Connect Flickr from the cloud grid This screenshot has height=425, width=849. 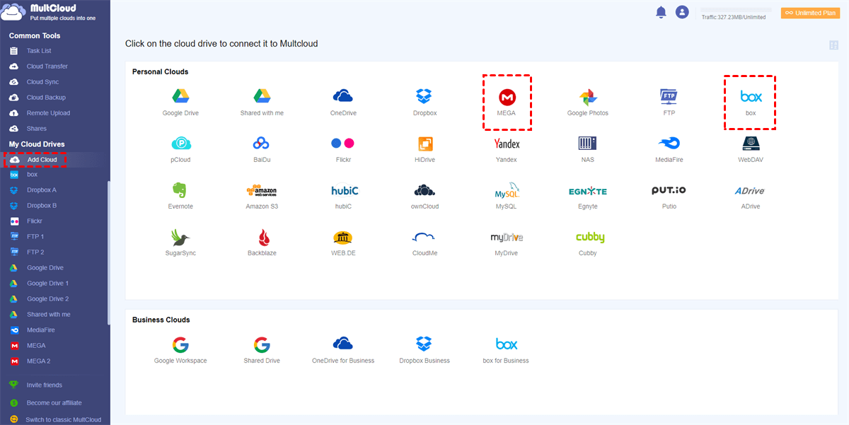point(343,149)
